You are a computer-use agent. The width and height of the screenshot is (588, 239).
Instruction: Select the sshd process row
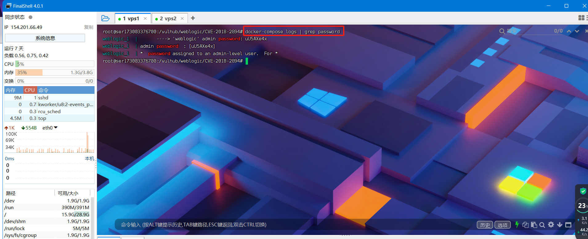(49, 98)
